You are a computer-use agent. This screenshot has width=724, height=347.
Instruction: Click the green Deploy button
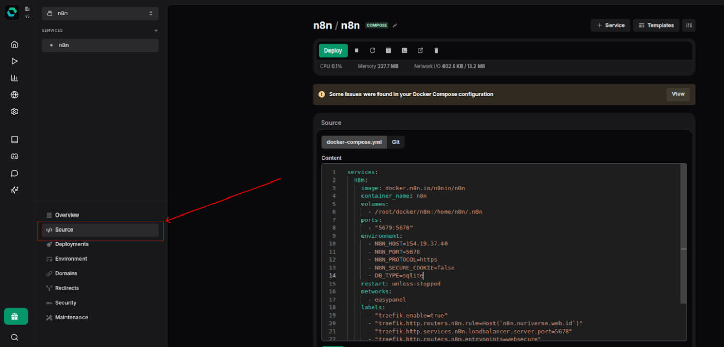click(333, 51)
